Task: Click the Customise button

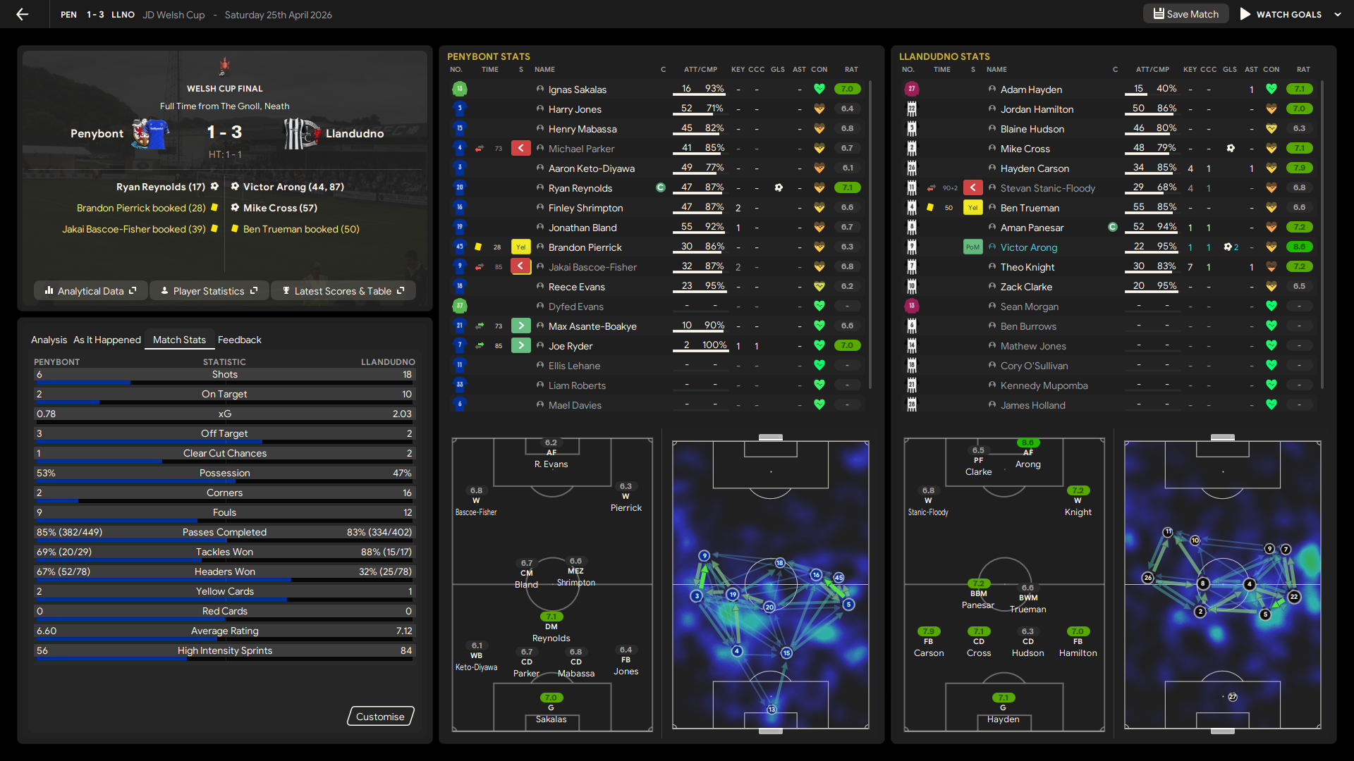Action: (380, 717)
